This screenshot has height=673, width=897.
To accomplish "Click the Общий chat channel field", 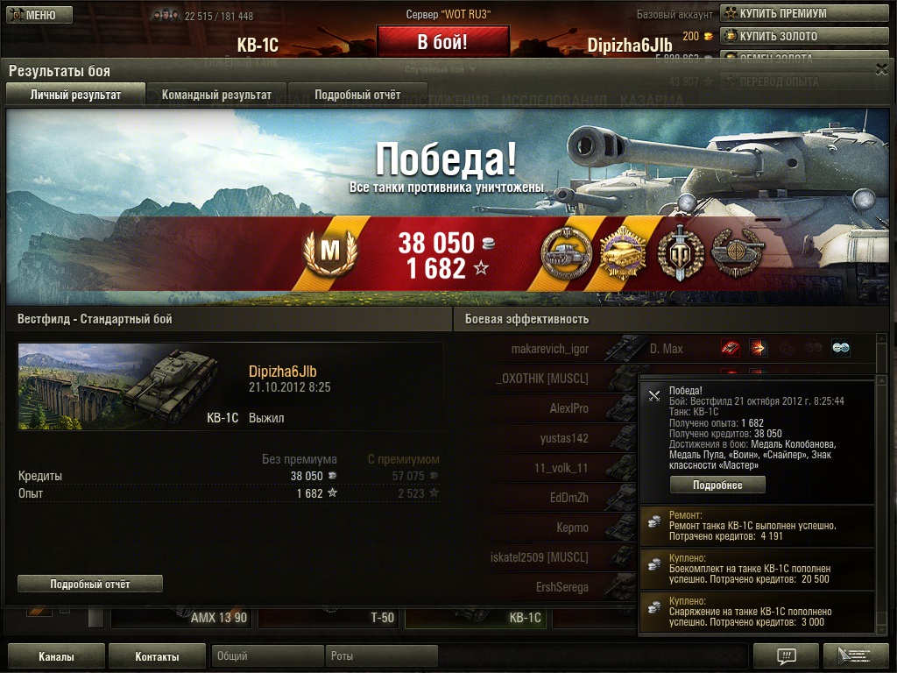I will coord(267,655).
